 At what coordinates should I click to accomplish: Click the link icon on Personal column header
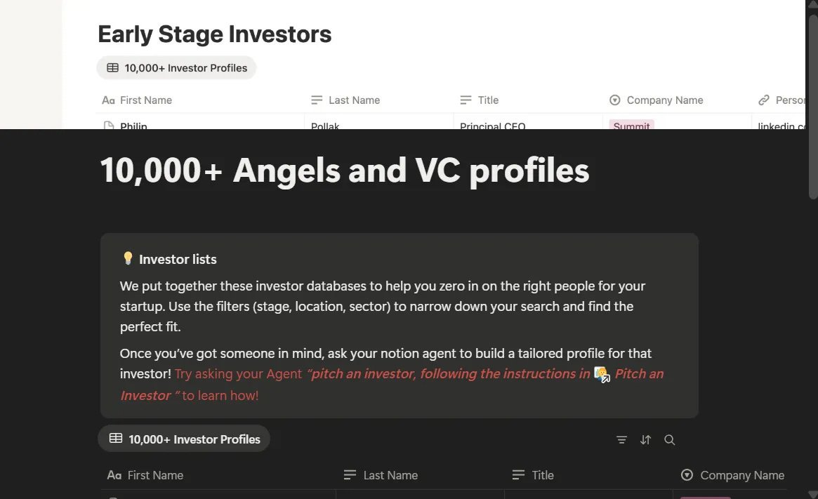764,100
